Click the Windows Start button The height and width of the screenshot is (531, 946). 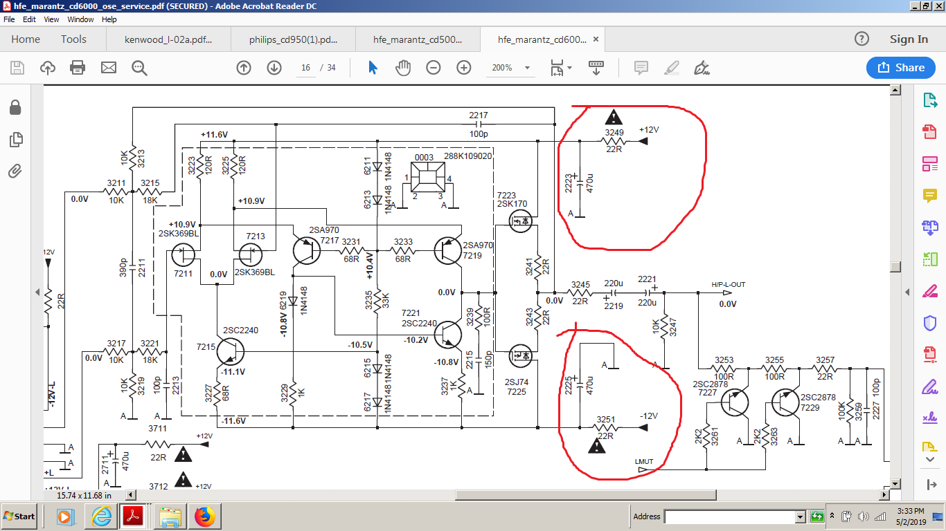20,516
